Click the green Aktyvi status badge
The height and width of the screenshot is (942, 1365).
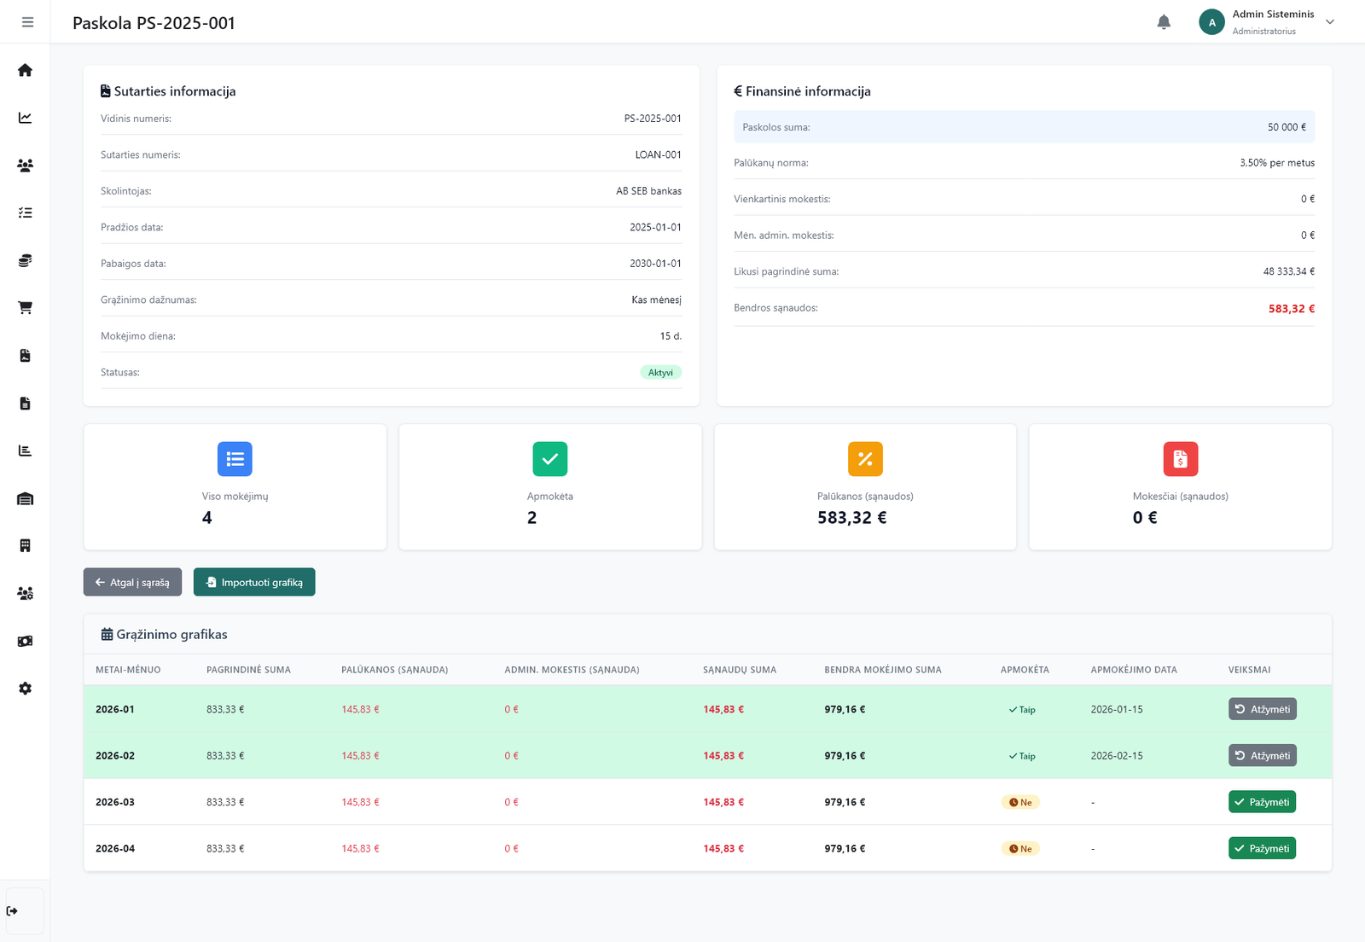[660, 372]
